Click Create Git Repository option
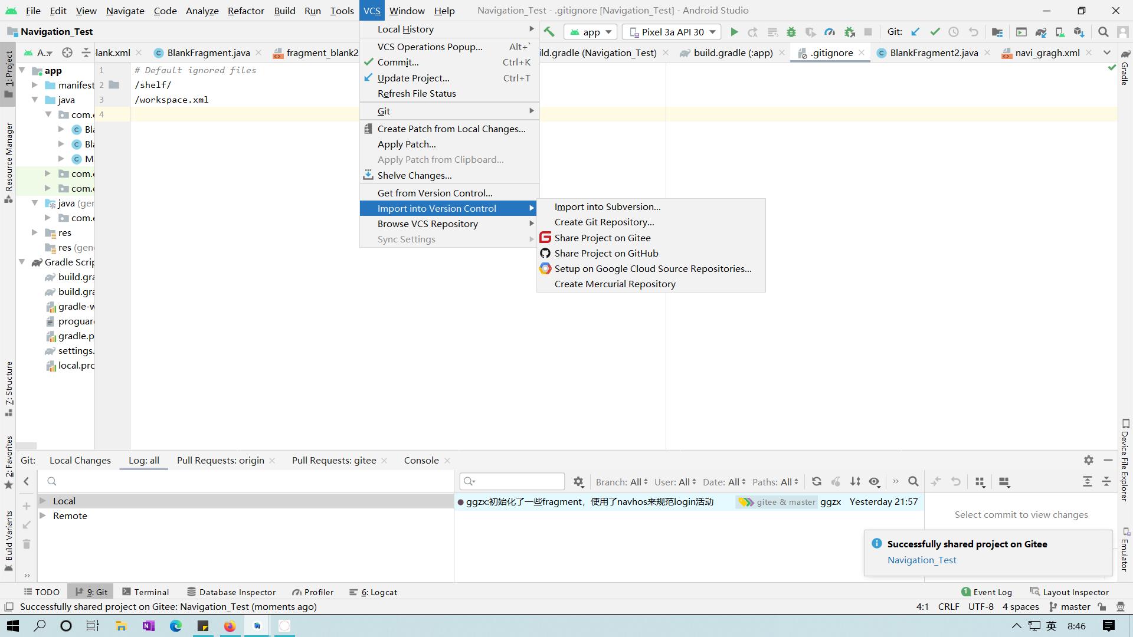 tap(604, 222)
